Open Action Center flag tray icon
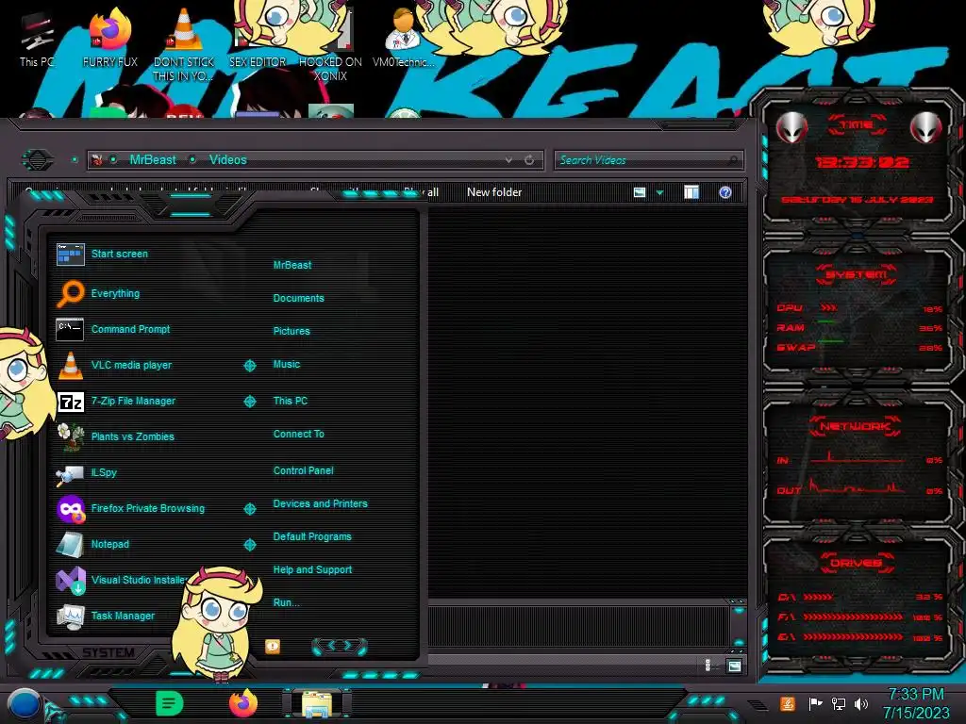This screenshot has width=966, height=724. (x=815, y=703)
